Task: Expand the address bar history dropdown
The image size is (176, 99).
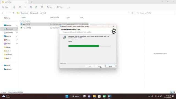Action: click(x=128, y=13)
